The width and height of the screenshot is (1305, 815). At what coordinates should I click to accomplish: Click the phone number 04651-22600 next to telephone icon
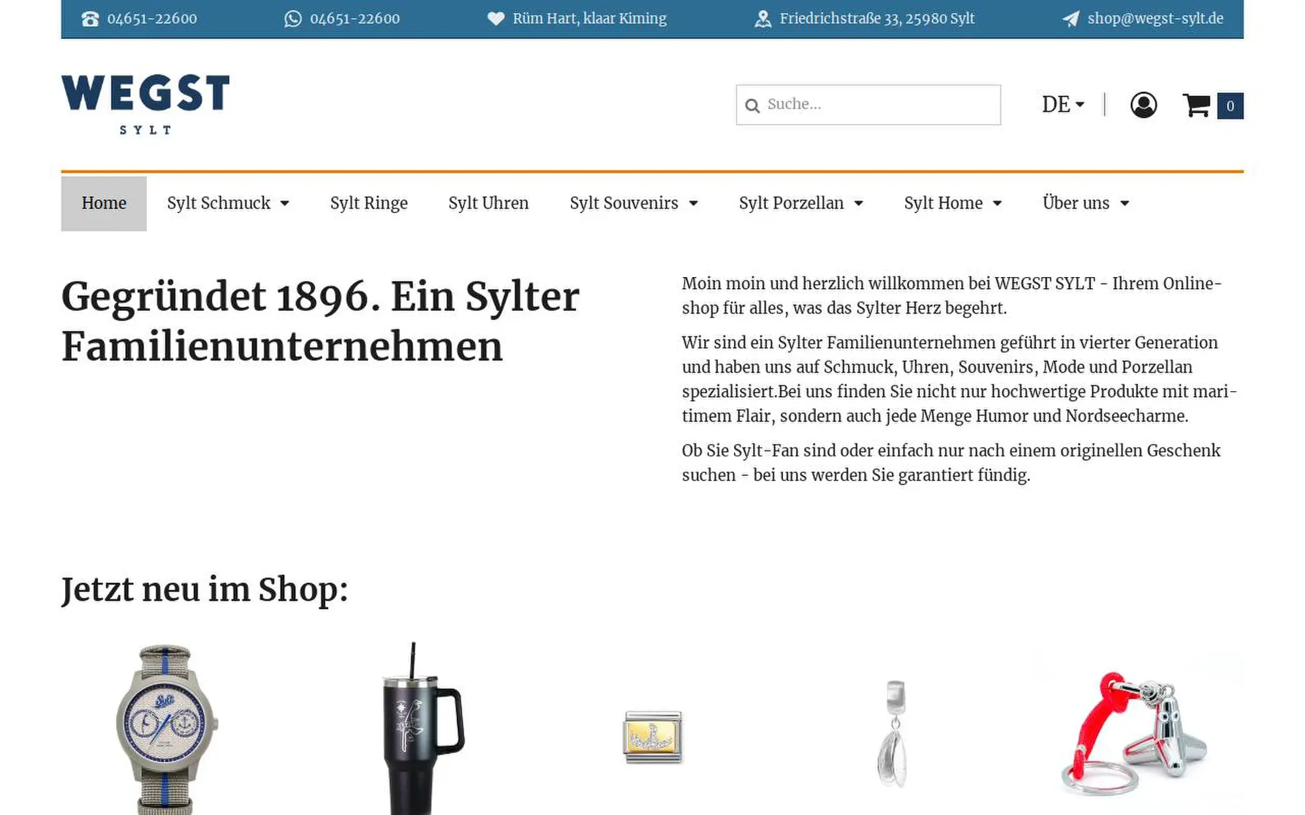point(152,19)
